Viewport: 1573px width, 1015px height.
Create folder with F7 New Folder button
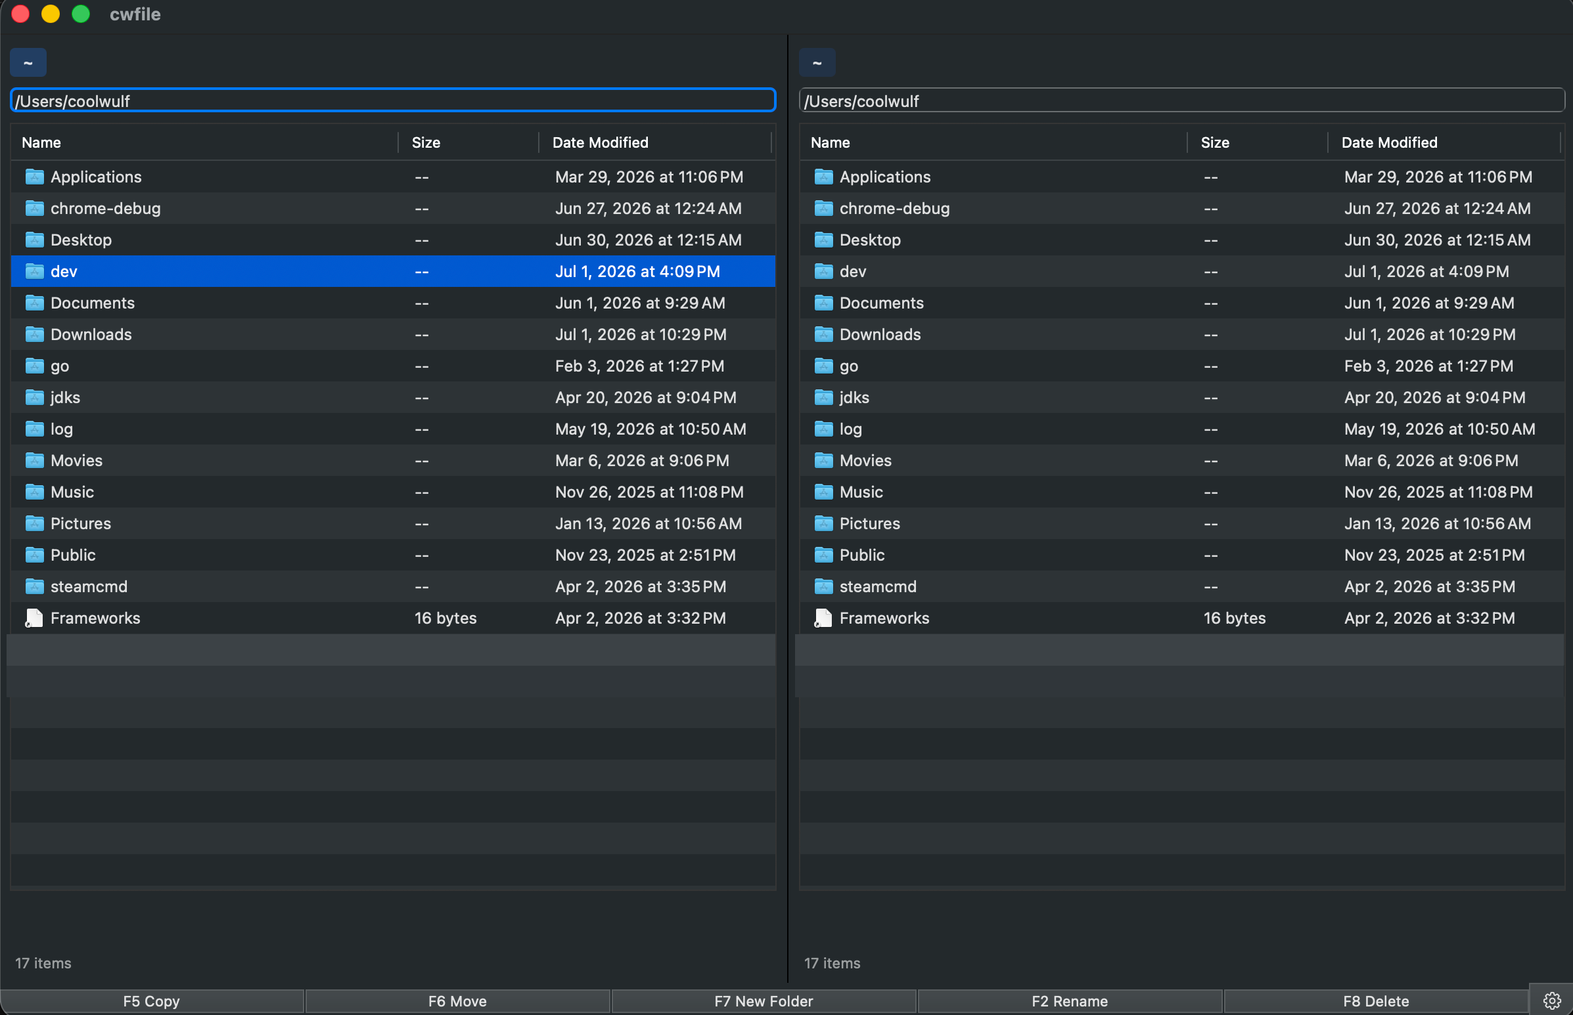coord(764,1001)
